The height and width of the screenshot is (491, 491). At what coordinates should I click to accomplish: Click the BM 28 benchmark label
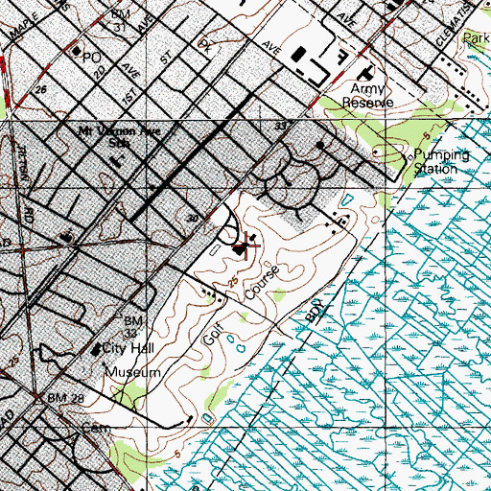click(x=66, y=398)
